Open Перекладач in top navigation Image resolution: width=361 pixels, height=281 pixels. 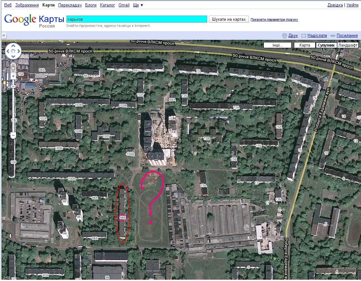[70, 5]
